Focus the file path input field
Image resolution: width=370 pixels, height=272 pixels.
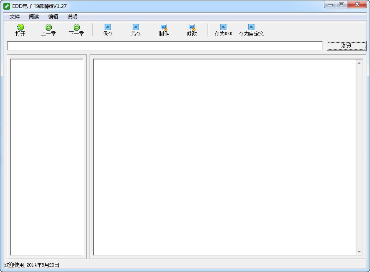pos(165,46)
